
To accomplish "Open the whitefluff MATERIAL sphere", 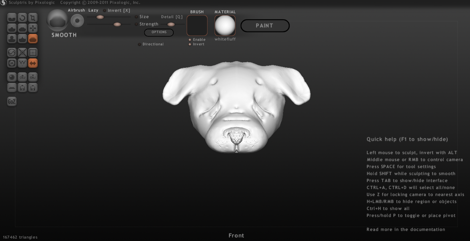I will 225,25.
